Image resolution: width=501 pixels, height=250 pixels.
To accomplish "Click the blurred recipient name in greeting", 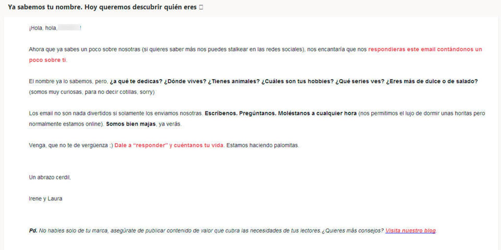I will pos(69,28).
